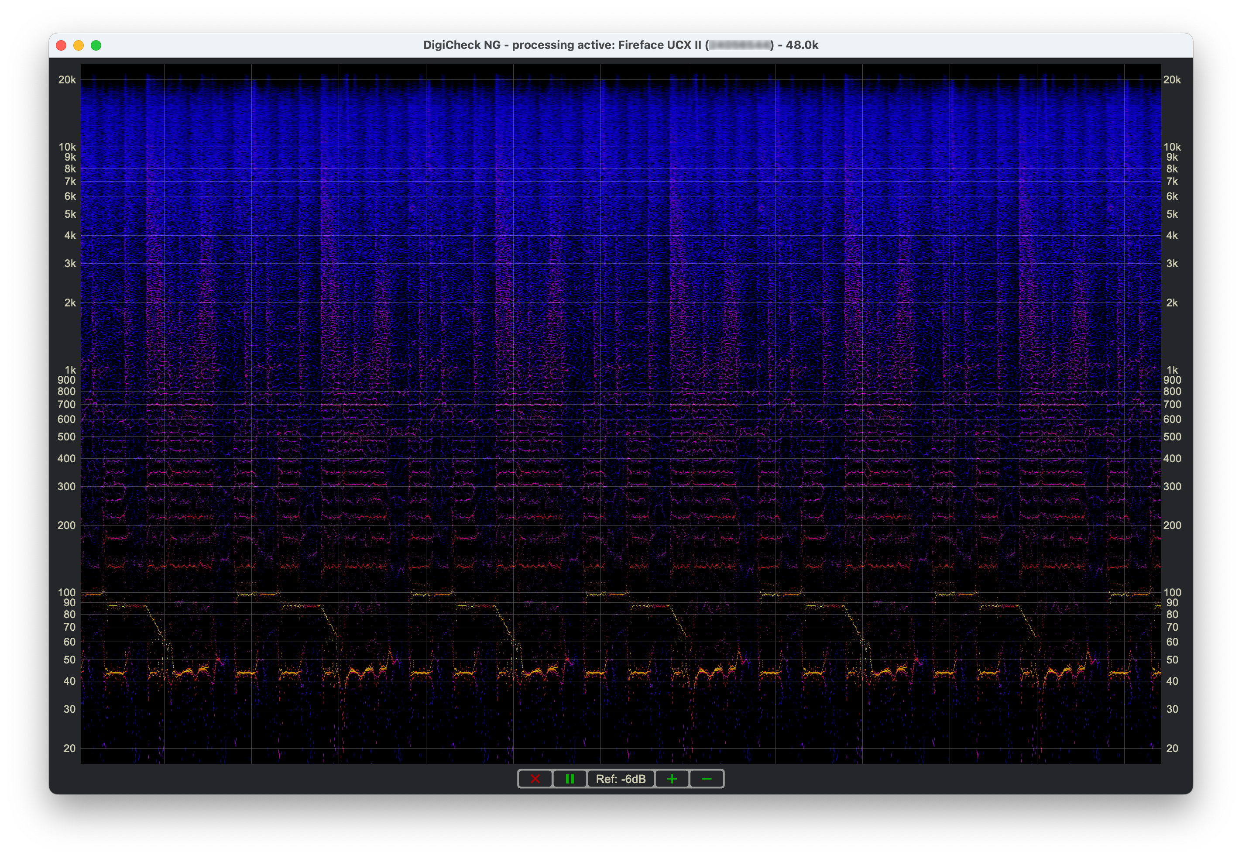
Task: Click the 20k label on the left axis
Action: tap(67, 79)
